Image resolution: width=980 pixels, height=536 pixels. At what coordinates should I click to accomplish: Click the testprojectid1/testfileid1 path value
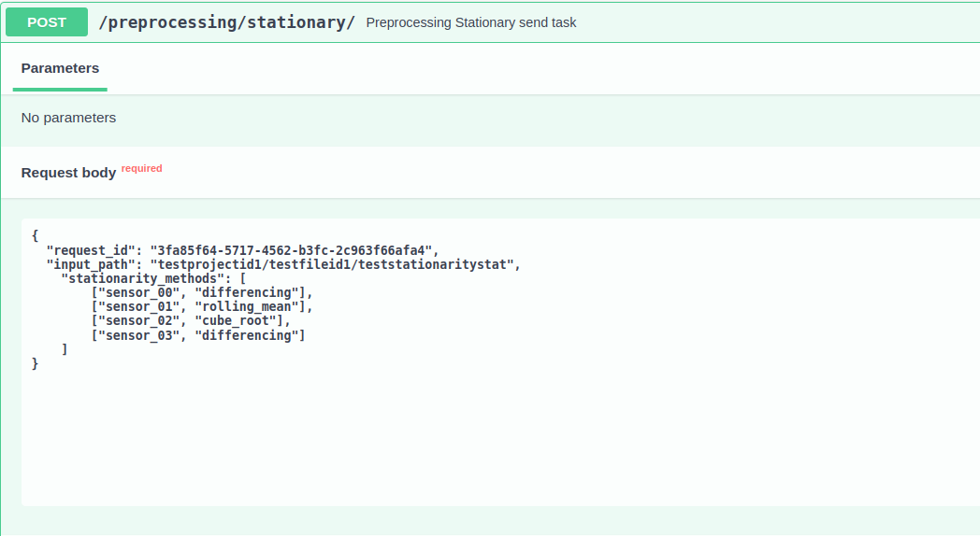click(x=335, y=264)
